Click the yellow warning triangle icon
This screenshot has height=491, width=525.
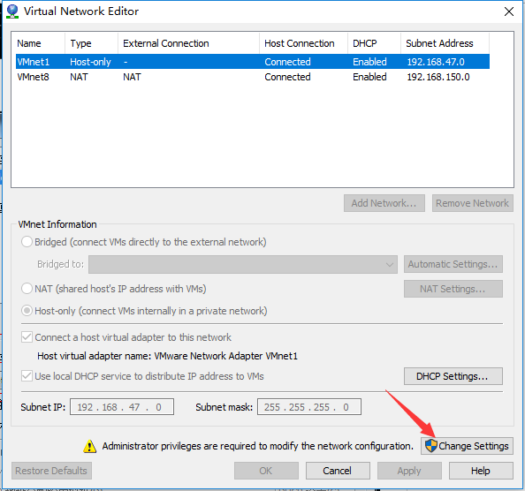click(90, 446)
